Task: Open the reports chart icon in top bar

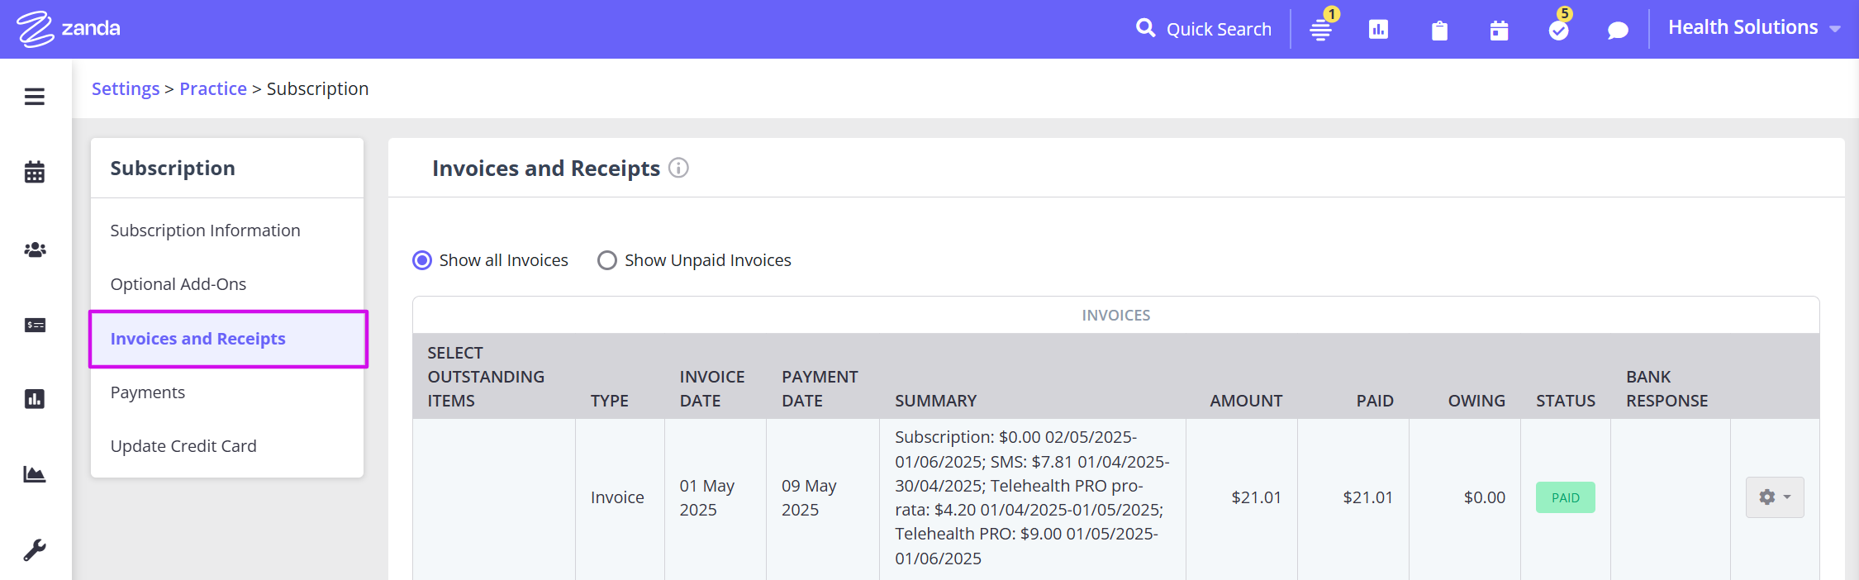Action: tap(1378, 30)
